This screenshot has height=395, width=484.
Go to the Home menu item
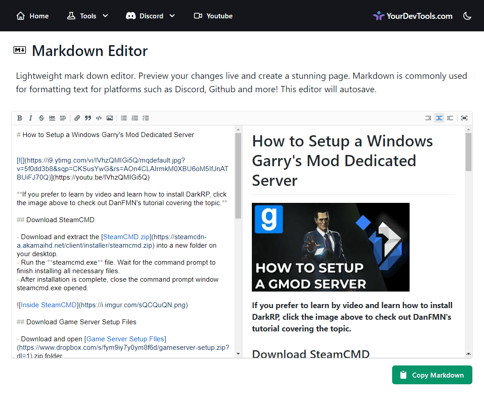coord(32,16)
